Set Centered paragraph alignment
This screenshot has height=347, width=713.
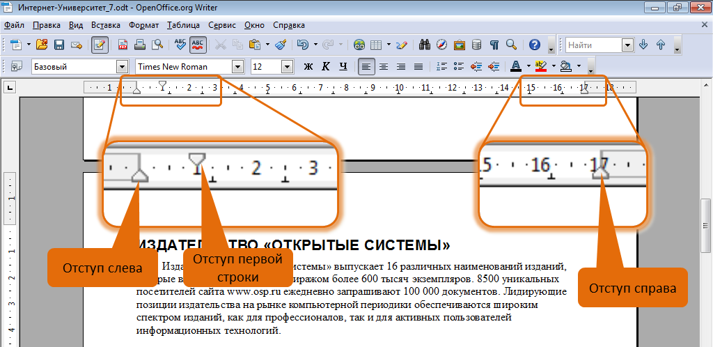coord(384,67)
